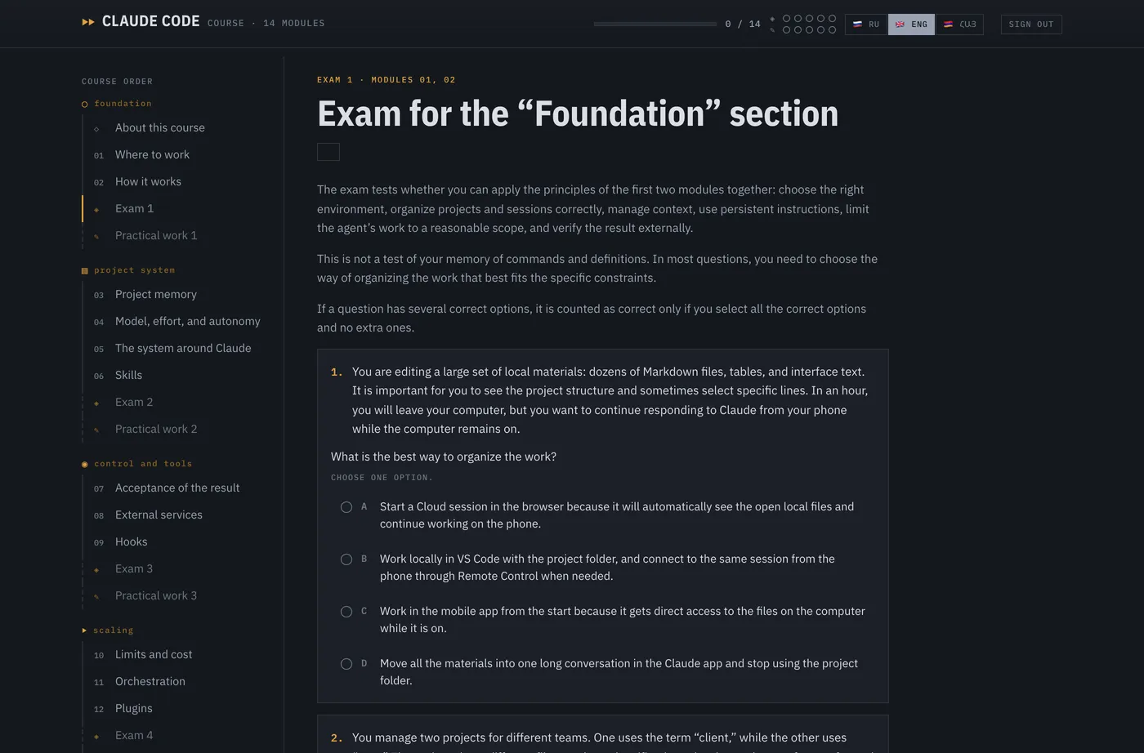The width and height of the screenshot is (1144, 753).
Task: Click the pencil icon next to Practical work 2
Action: tap(96, 430)
